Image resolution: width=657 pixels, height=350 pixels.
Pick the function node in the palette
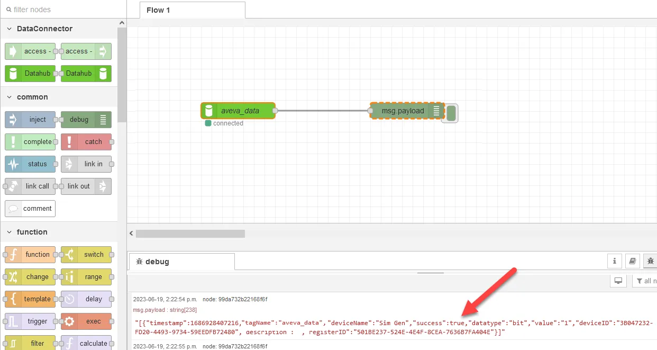point(30,255)
